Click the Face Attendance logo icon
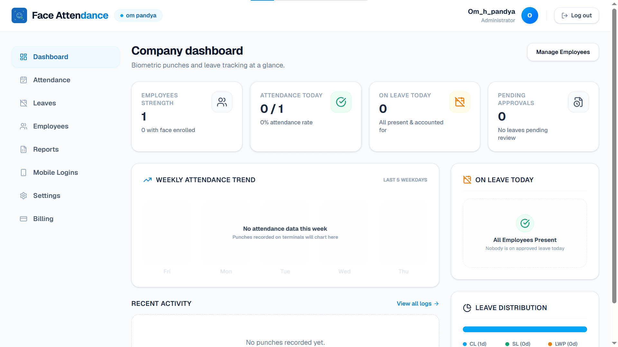The image size is (618, 347). (x=19, y=15)
